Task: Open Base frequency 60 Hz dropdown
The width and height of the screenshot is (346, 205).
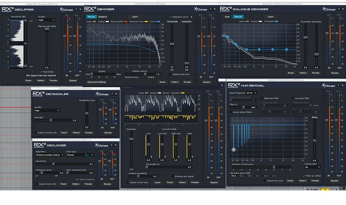Action: coord(251,93)
